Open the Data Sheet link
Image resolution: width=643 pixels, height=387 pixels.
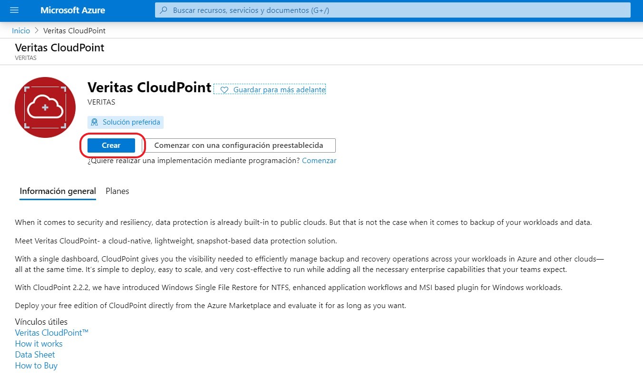pyautogui.click(x=35, y=355)
